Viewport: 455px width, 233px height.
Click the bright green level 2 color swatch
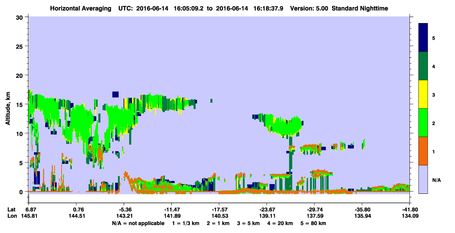(x=423, y=123)
